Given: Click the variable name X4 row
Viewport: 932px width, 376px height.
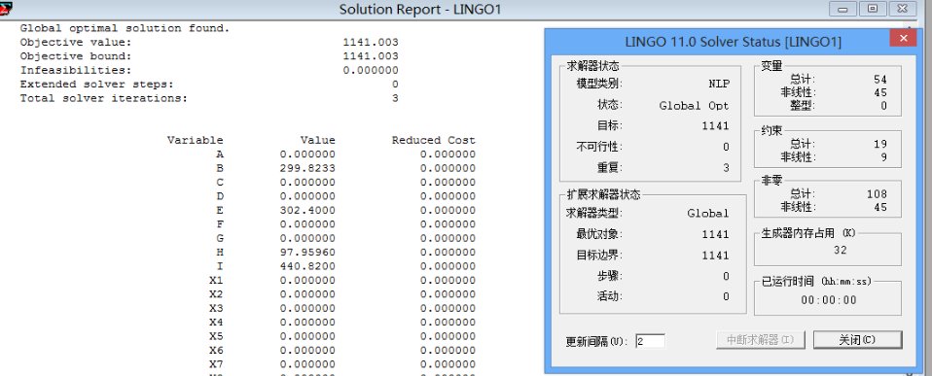Looking at the screenshot, I should tap(216, 322).
